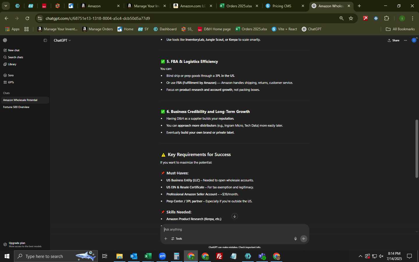Open Outlook from the taskbar

[134, 256]
